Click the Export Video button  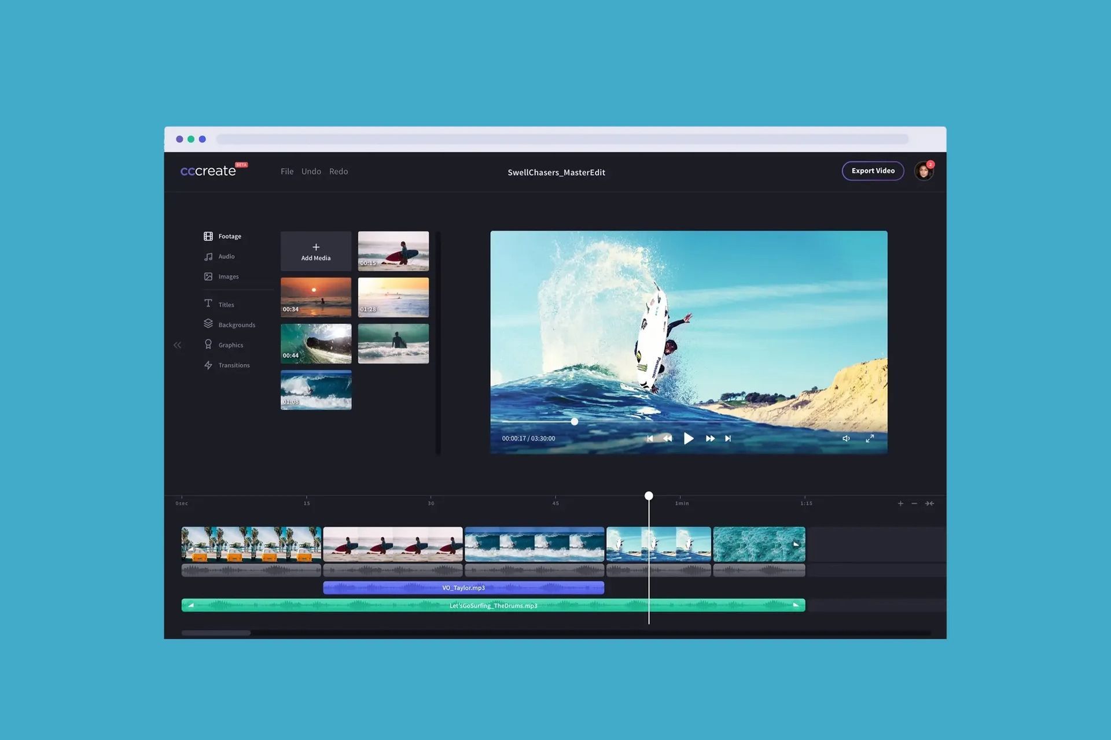(873, 171)
